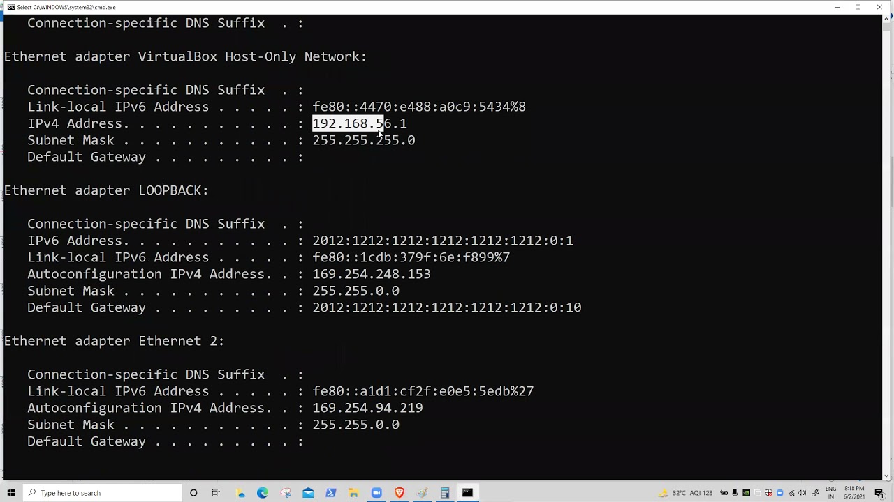Click the pen workspace tray icon
894x502 pixels.
point(815,493)
